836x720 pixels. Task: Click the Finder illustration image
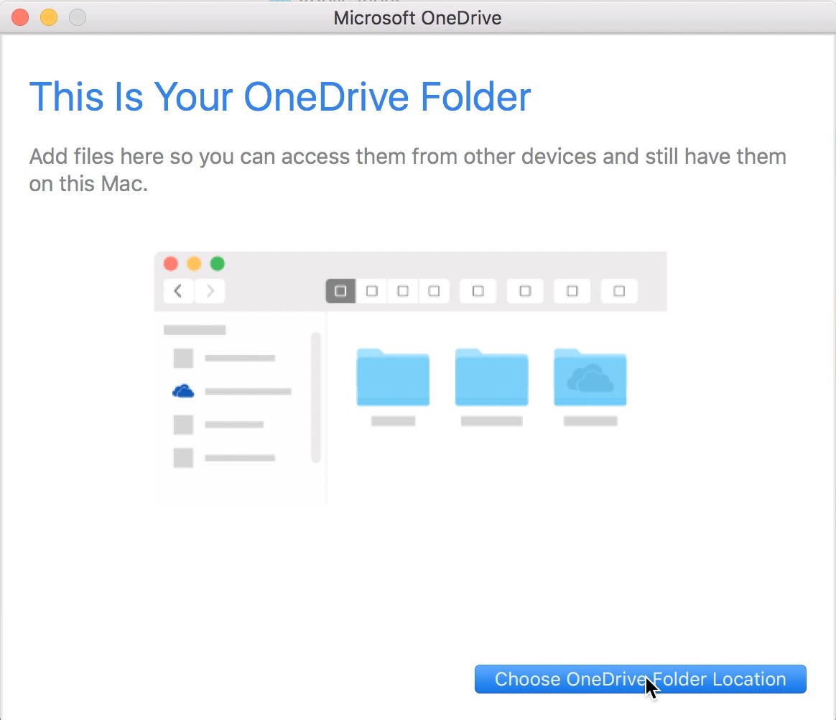[410, 377]
